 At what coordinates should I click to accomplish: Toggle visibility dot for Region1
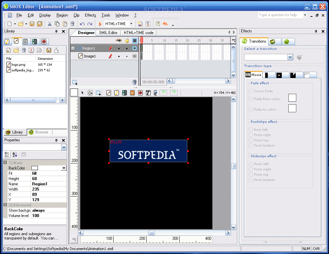pos(119,49)
